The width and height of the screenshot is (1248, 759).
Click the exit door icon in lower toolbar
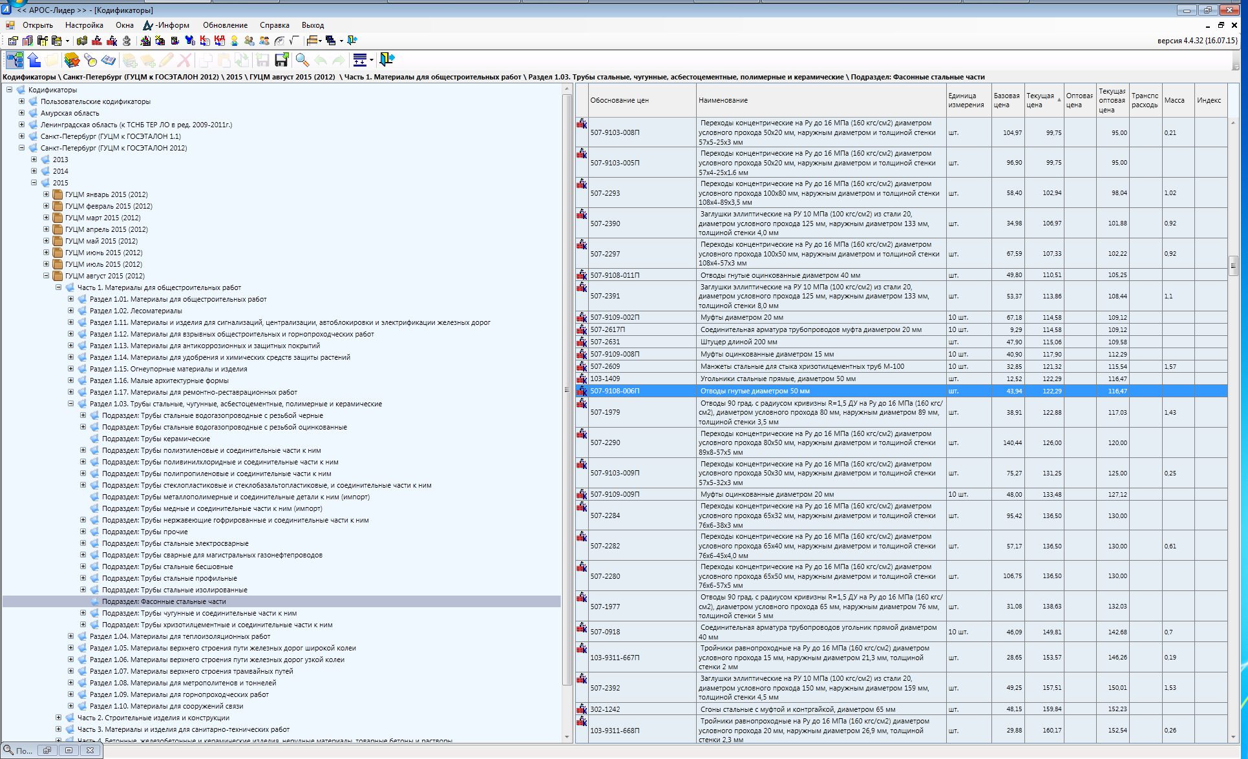(x=386, y=60)
